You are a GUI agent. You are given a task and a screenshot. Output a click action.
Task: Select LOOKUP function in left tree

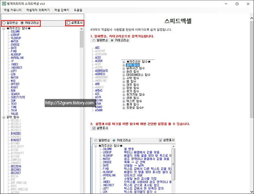[x=15, y=35]
